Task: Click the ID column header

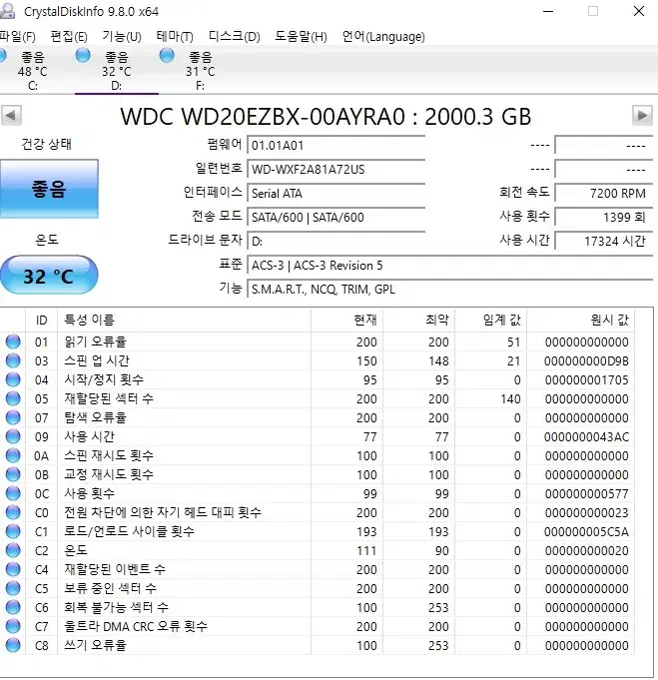Action: tap(42, 321)
